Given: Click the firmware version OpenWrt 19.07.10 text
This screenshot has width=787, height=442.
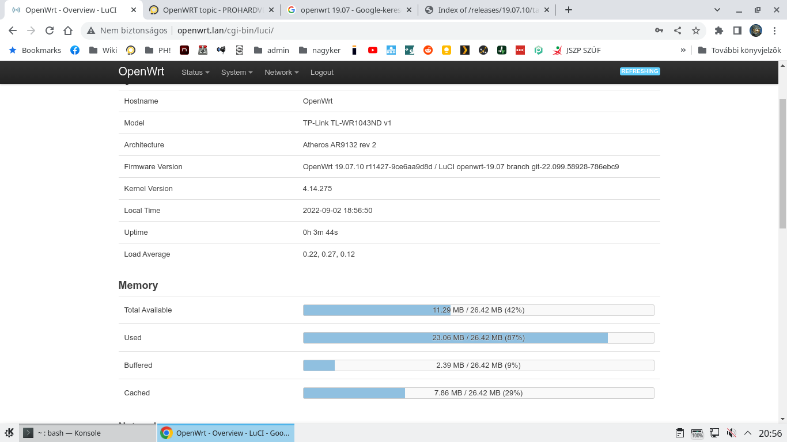Looking at the screenshot, I should coord(461,167).
